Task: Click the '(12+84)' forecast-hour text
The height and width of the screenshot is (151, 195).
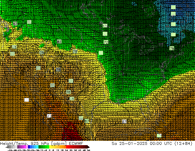Action: (x=183, y=144)
